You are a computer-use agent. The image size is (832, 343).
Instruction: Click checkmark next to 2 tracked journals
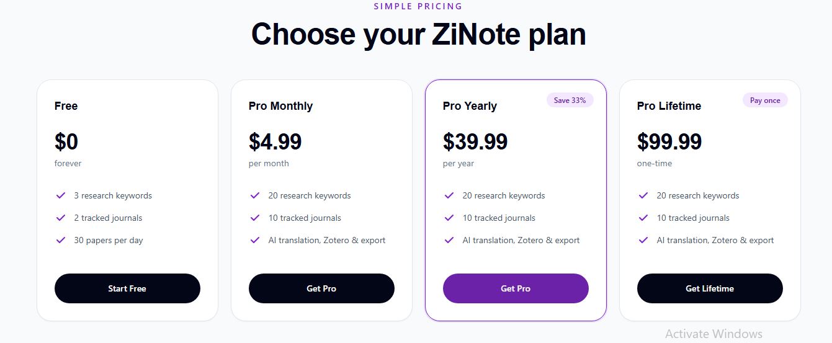(x=61, y=218)
